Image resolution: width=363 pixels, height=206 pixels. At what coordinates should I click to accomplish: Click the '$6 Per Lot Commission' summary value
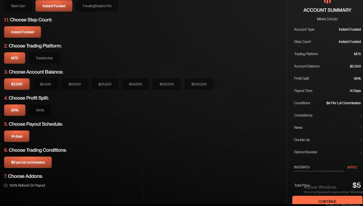343,103
